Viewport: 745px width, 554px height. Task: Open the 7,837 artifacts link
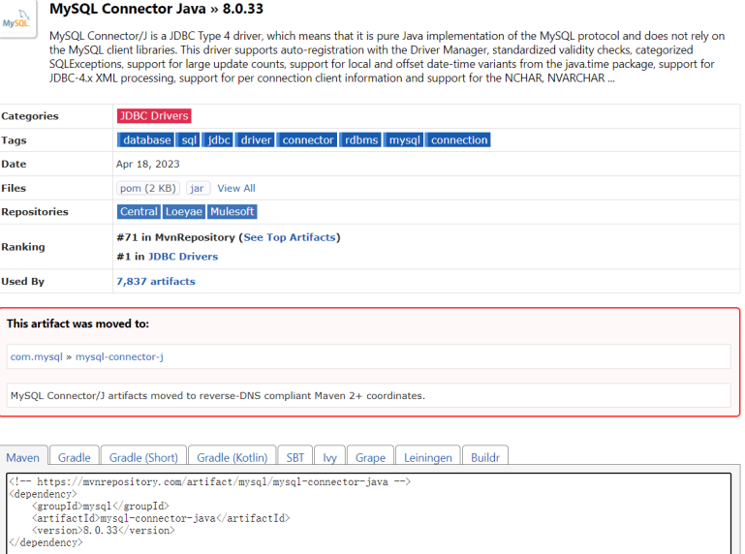156,281
